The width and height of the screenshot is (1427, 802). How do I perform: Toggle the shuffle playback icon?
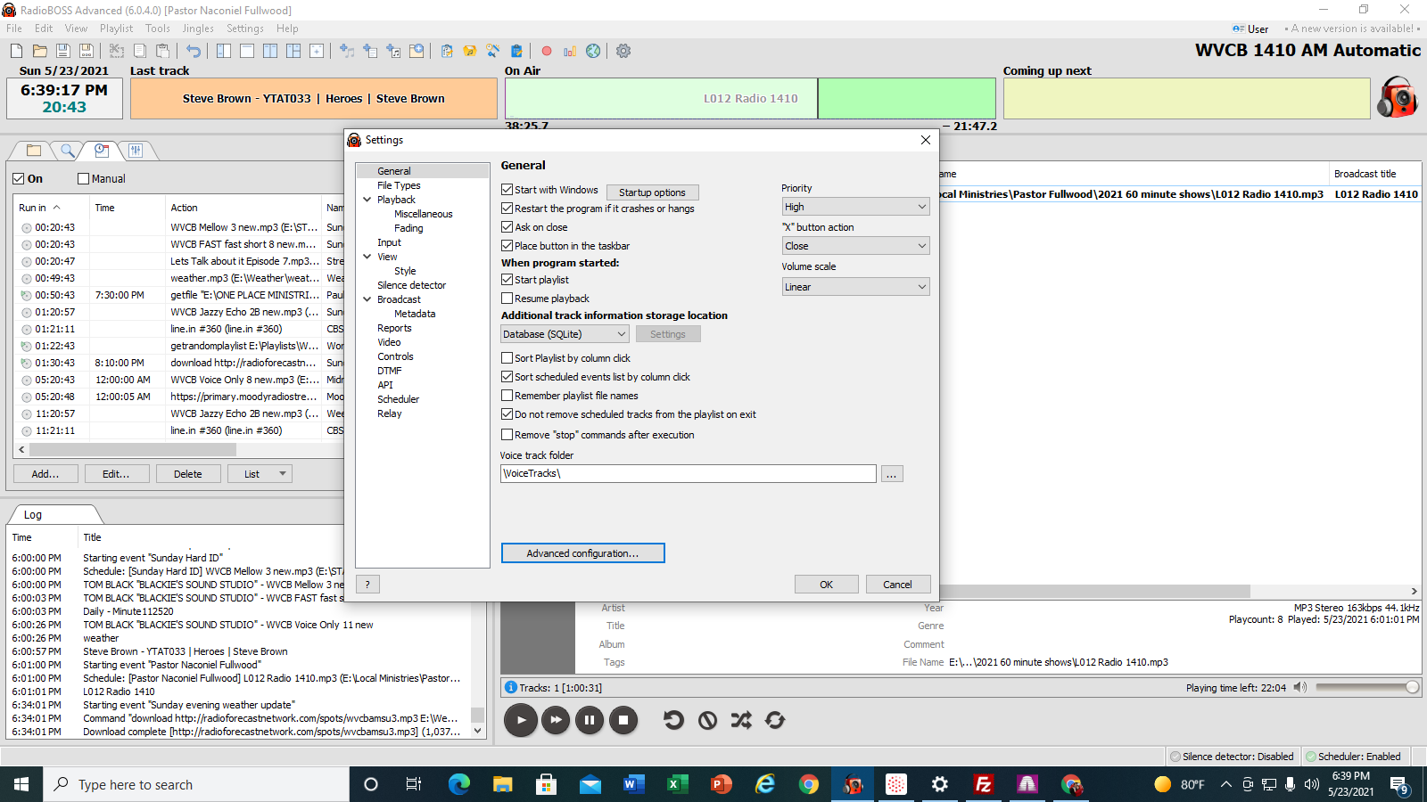click(x=741, y=720)
